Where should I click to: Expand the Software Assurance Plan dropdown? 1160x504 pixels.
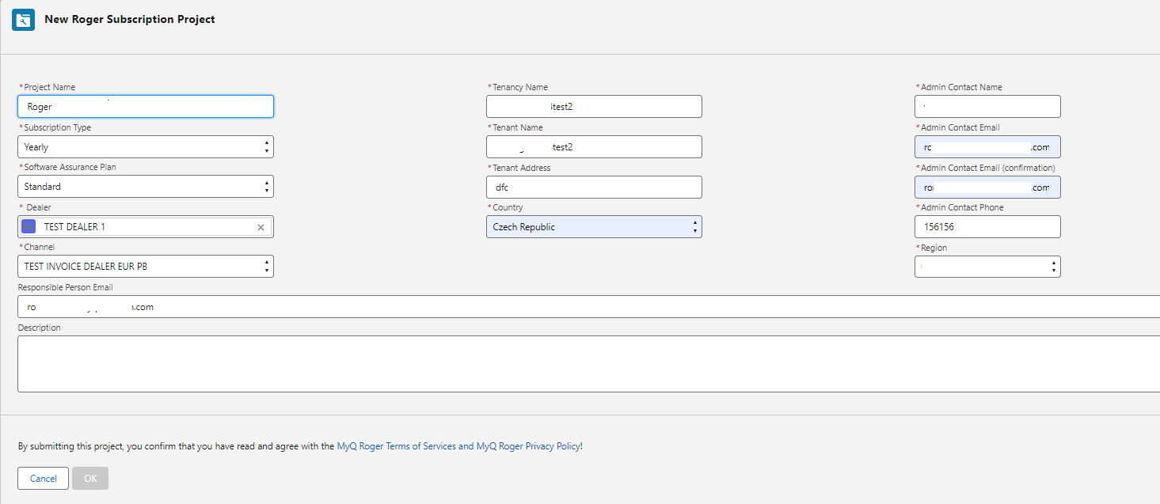pos(146,187)
